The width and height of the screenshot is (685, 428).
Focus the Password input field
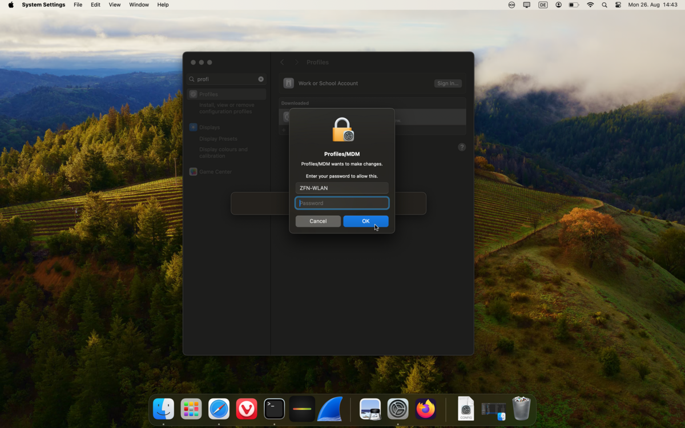point(342,203)
